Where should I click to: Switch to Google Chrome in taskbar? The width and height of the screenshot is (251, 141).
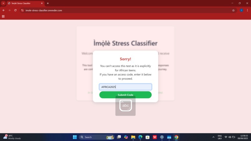[176, 137]
